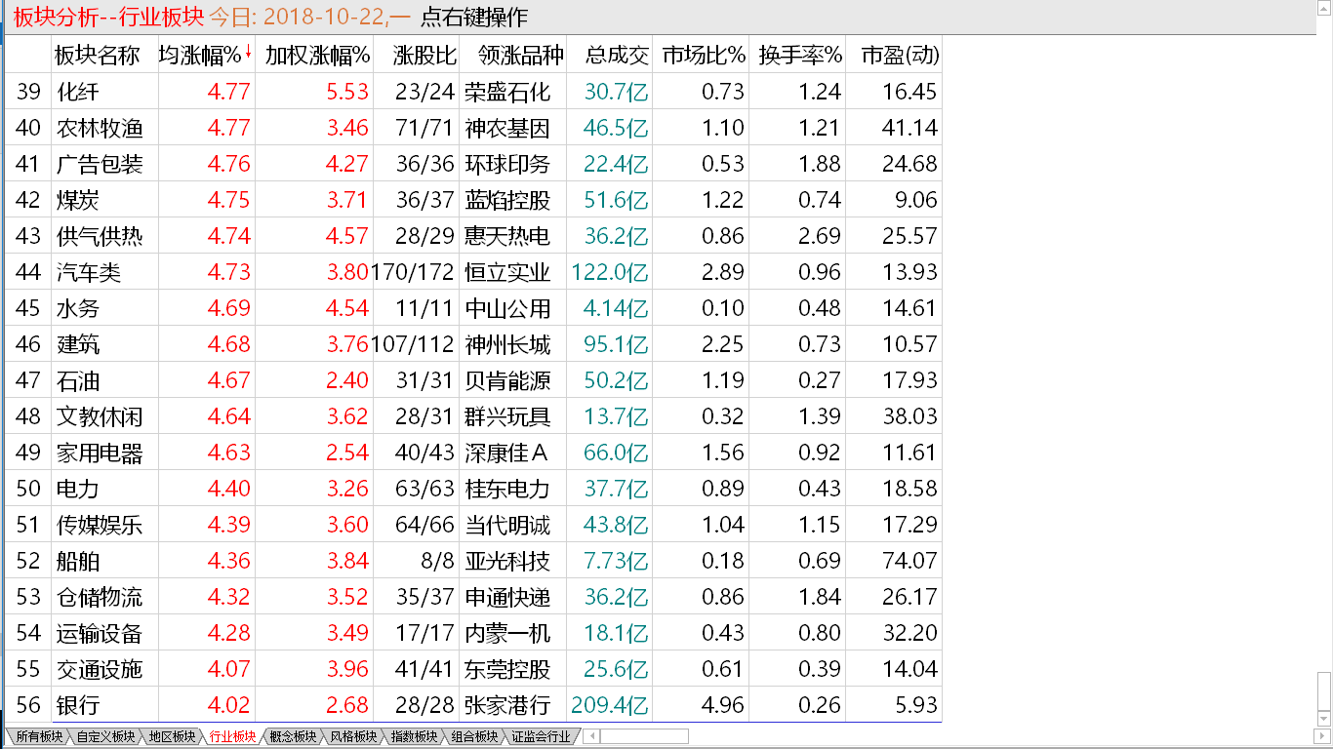The height and width of the screenshot is (749, 1333).
Task: Click leading stock 桂东电力
Action: (x=507, y=489)
